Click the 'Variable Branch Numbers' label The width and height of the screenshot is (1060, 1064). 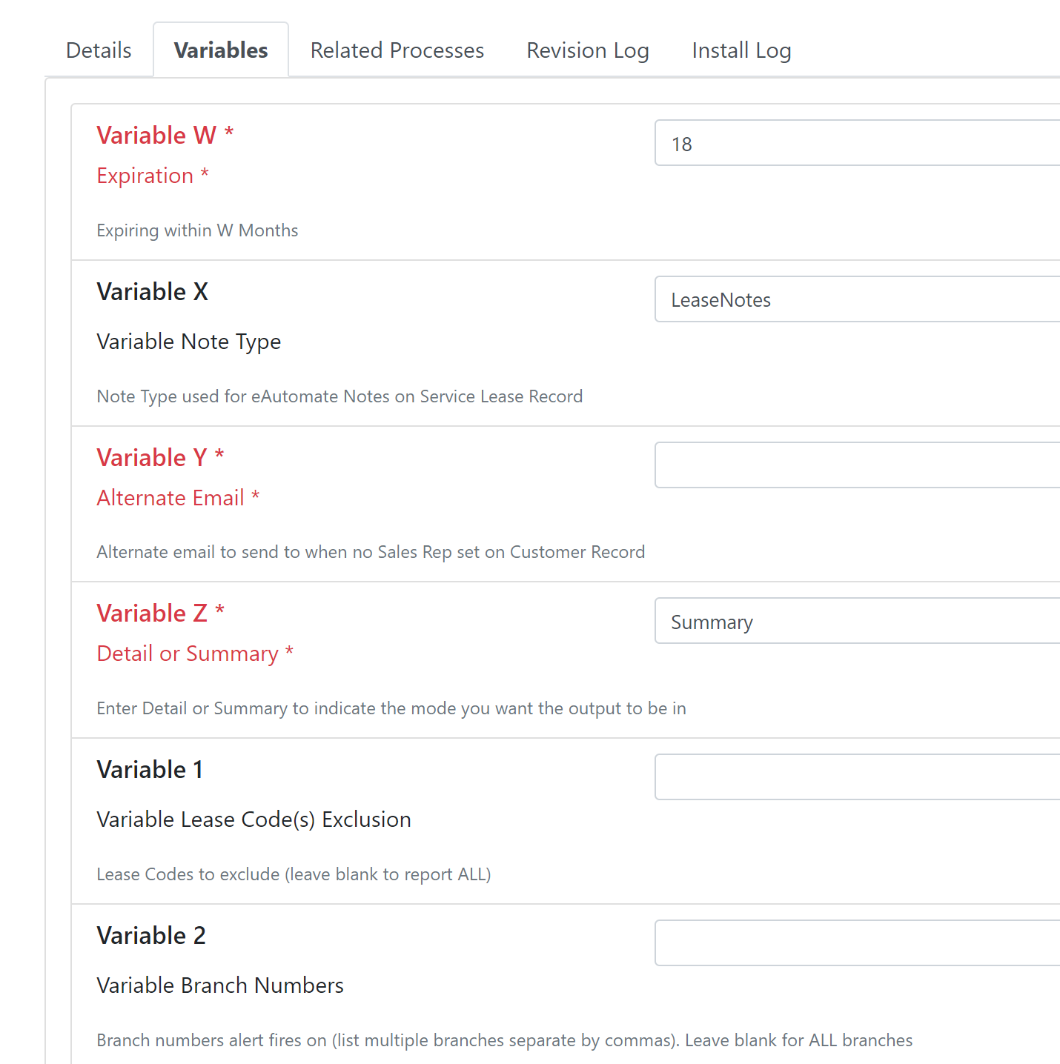click(220, 985)
